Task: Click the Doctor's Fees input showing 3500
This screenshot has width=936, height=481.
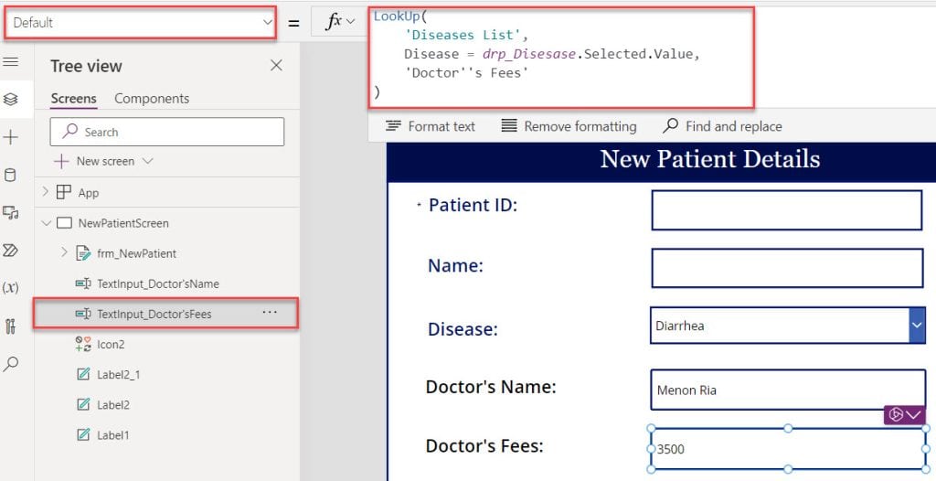Action: point(788,449)
